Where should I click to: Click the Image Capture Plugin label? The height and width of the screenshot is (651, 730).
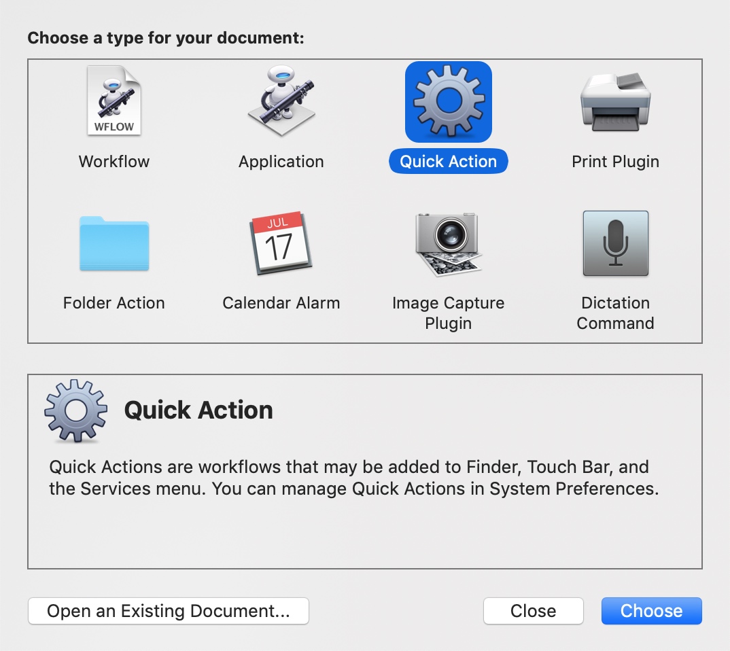[x=449, y=313]
